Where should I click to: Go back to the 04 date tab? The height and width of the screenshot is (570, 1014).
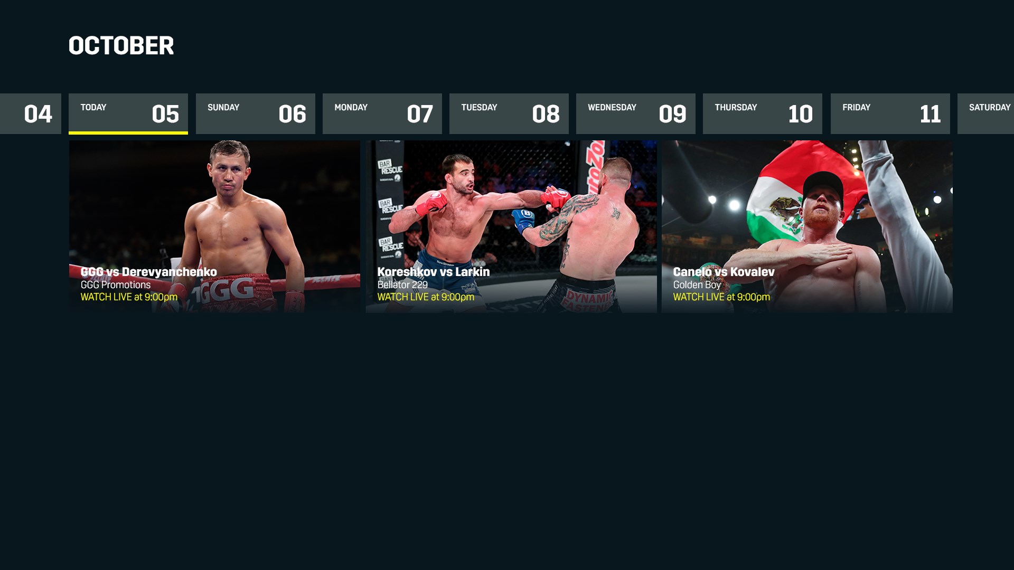(31, 113)
